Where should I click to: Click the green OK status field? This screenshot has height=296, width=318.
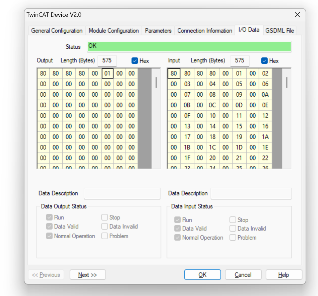tap(189, 47)
